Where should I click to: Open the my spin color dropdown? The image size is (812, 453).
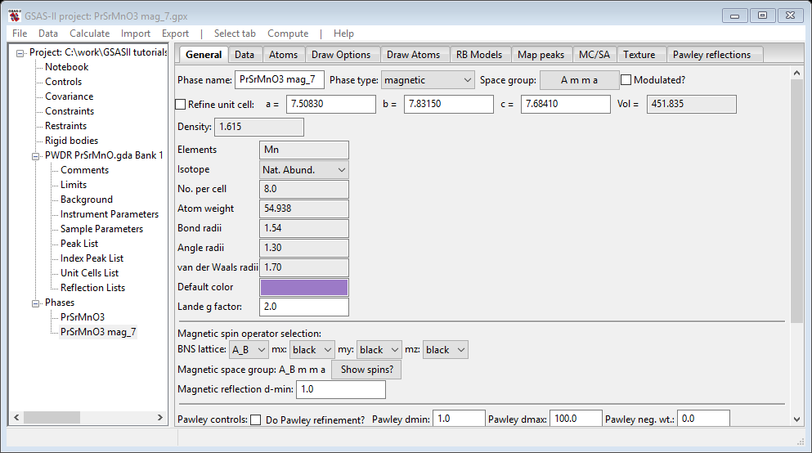point(379,350)
